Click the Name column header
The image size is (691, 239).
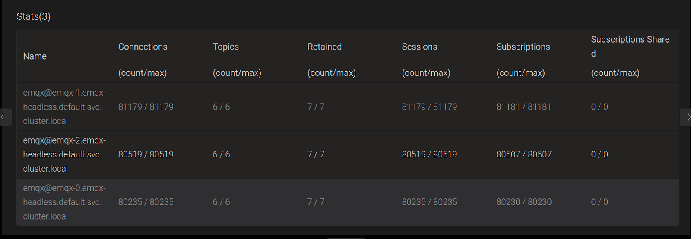click(35, 56)
